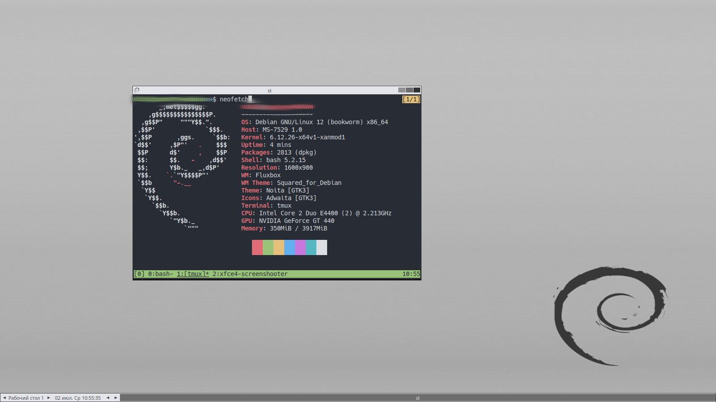Go to previous workspace using left arrow
716x402 pixels.
pyautogui.click(x=4, y=398)
